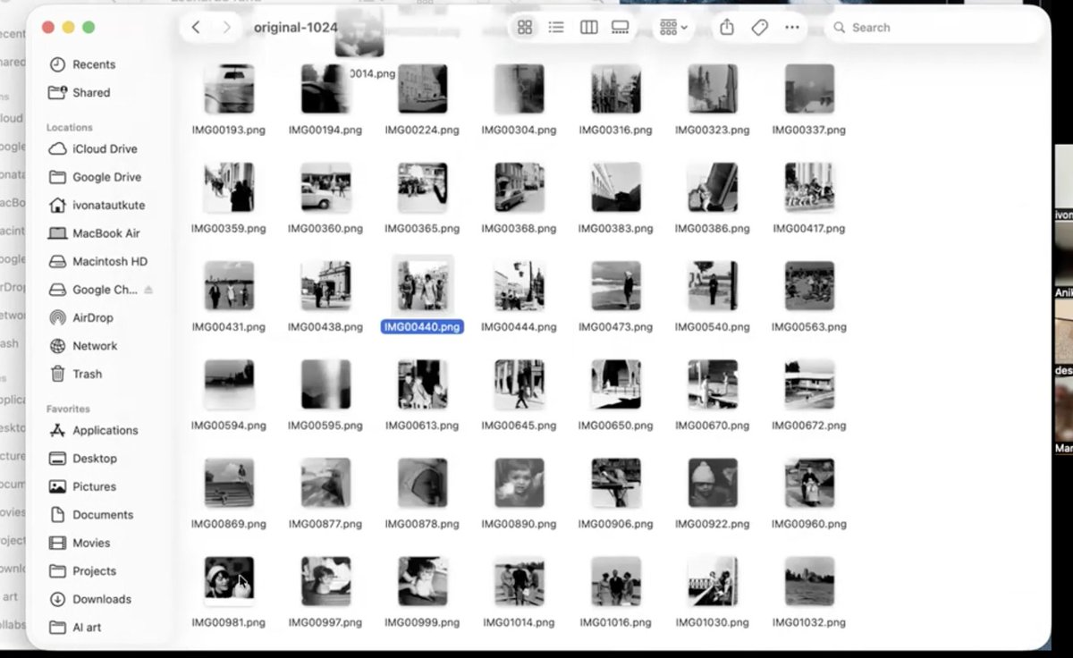Click the IMG00960.png file name
This screenshot has width=1073, height=658.
[x=809, y=524]
